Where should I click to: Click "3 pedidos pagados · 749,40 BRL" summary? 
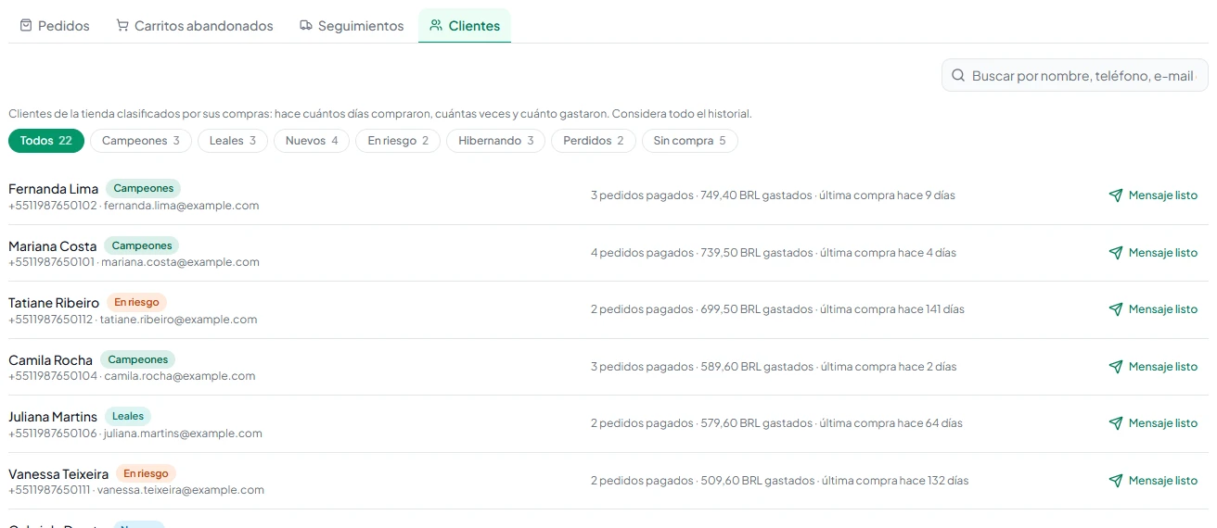773,195
